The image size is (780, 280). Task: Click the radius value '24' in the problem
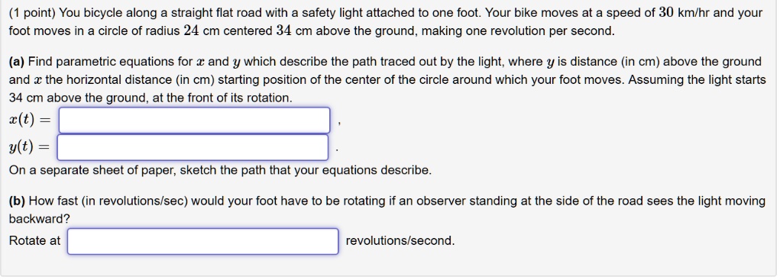click(192, 31)
